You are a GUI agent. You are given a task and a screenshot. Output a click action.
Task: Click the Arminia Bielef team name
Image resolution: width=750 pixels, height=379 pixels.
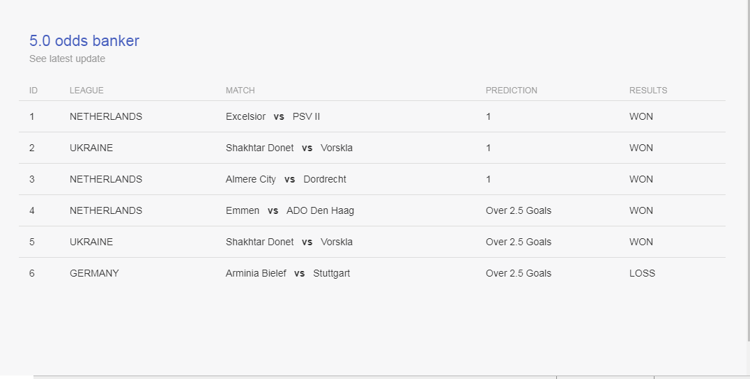coord(256,273)
